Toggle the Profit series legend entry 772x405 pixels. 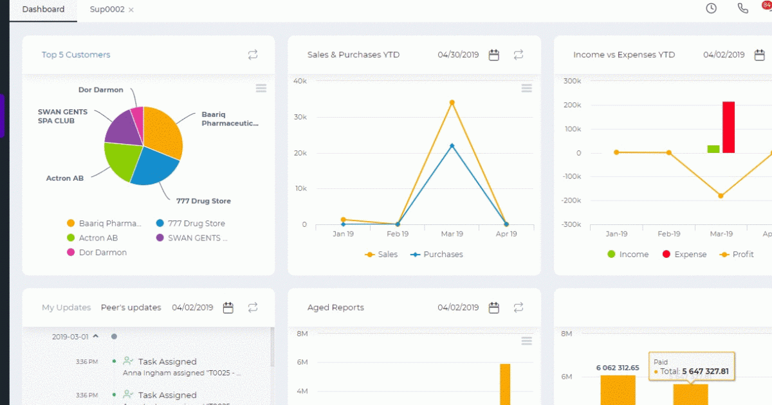[737, 255]
